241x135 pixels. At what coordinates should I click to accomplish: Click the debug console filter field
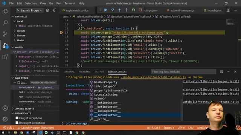pos(183,72)
